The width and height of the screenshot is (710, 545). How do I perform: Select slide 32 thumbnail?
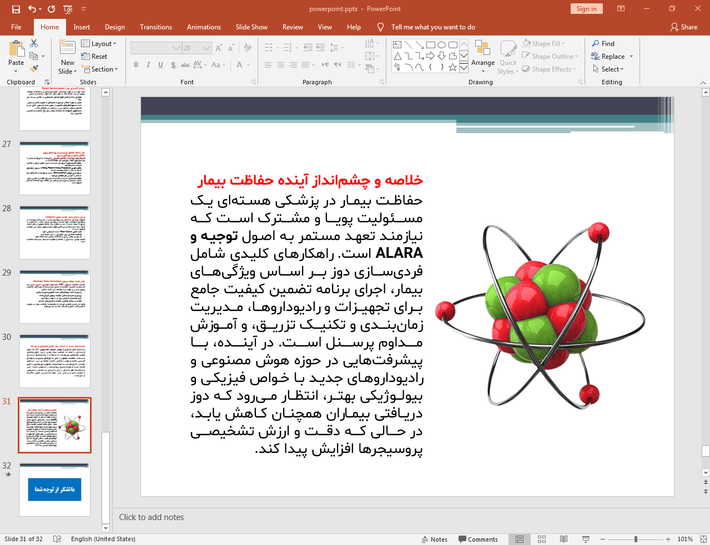pyautogui.click(x=54, y=490)
